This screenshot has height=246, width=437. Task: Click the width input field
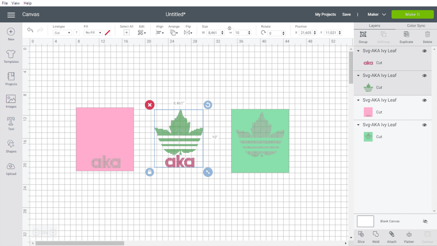click(x=213, y=33)
